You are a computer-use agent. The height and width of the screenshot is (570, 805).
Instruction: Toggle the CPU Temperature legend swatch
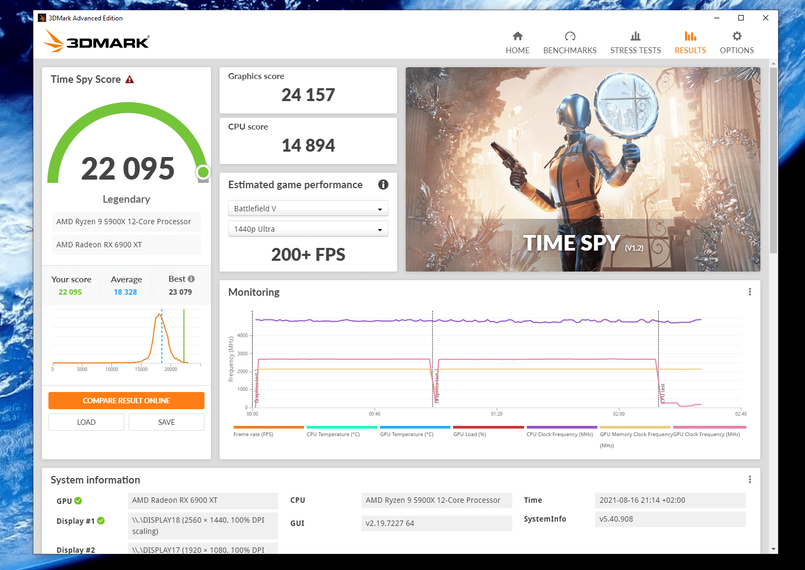tap(342, 427)
